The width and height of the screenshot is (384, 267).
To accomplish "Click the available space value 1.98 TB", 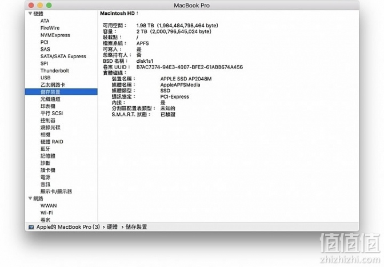I will pos(177,26).
